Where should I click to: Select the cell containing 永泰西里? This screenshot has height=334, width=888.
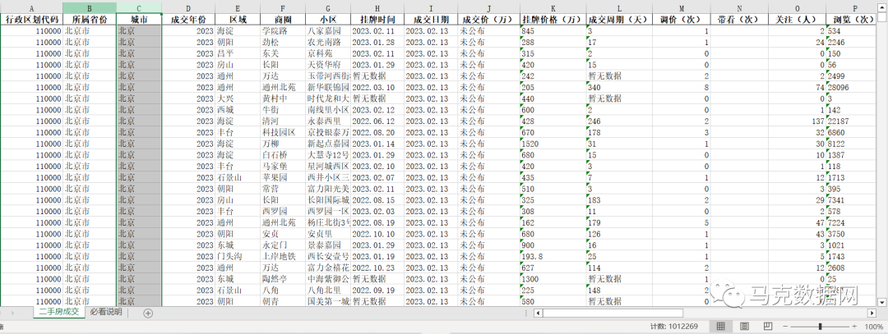click(x=328, y=121)
